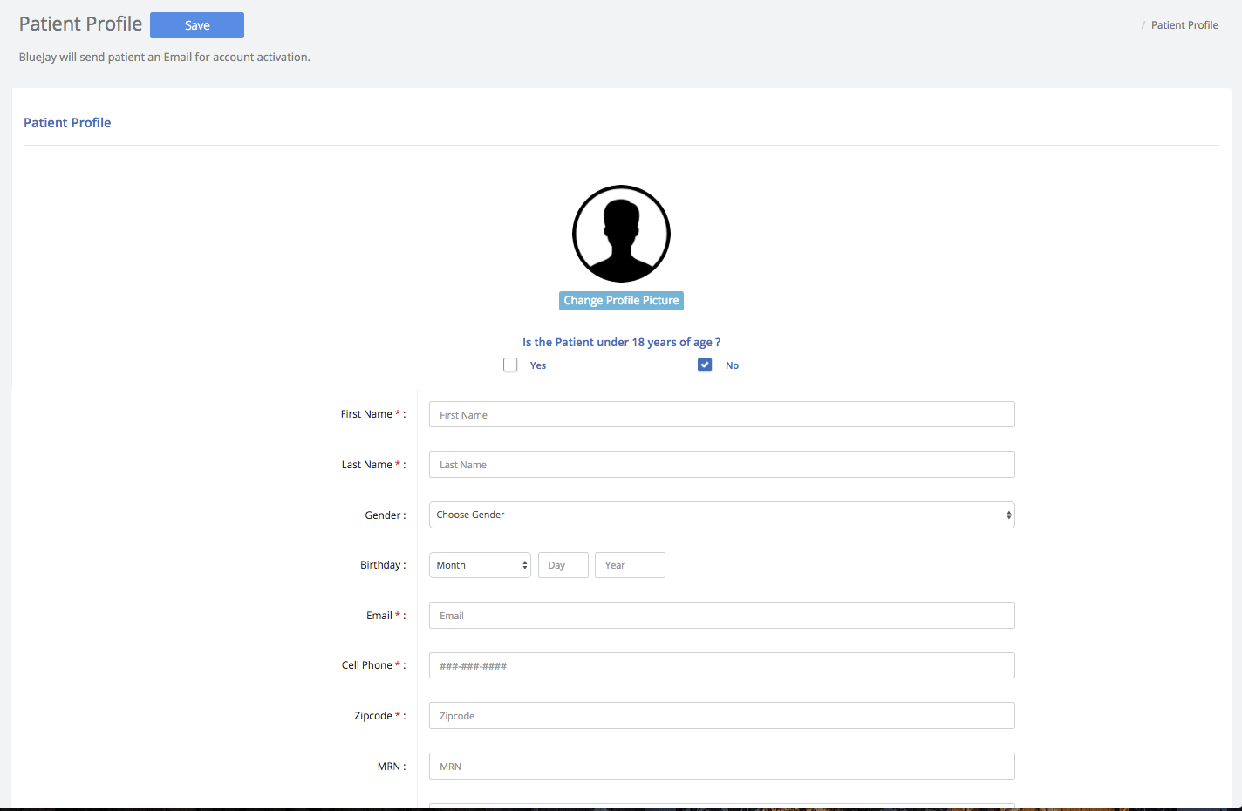Open the Choose Gender dropdown
Screen dimensions: 1242x811
722,515
